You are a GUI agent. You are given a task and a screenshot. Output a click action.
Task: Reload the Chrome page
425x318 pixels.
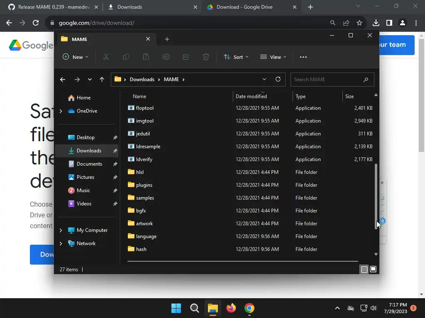coord(36,23)
